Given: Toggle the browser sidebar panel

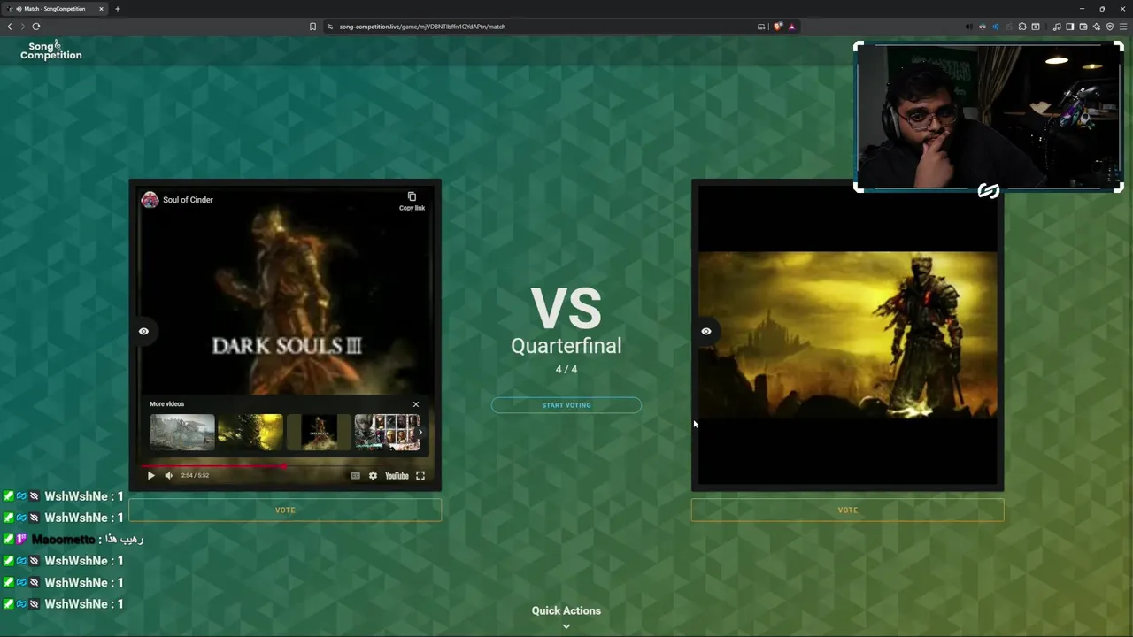Looking at the screenshot, I should pos(1069,27).
